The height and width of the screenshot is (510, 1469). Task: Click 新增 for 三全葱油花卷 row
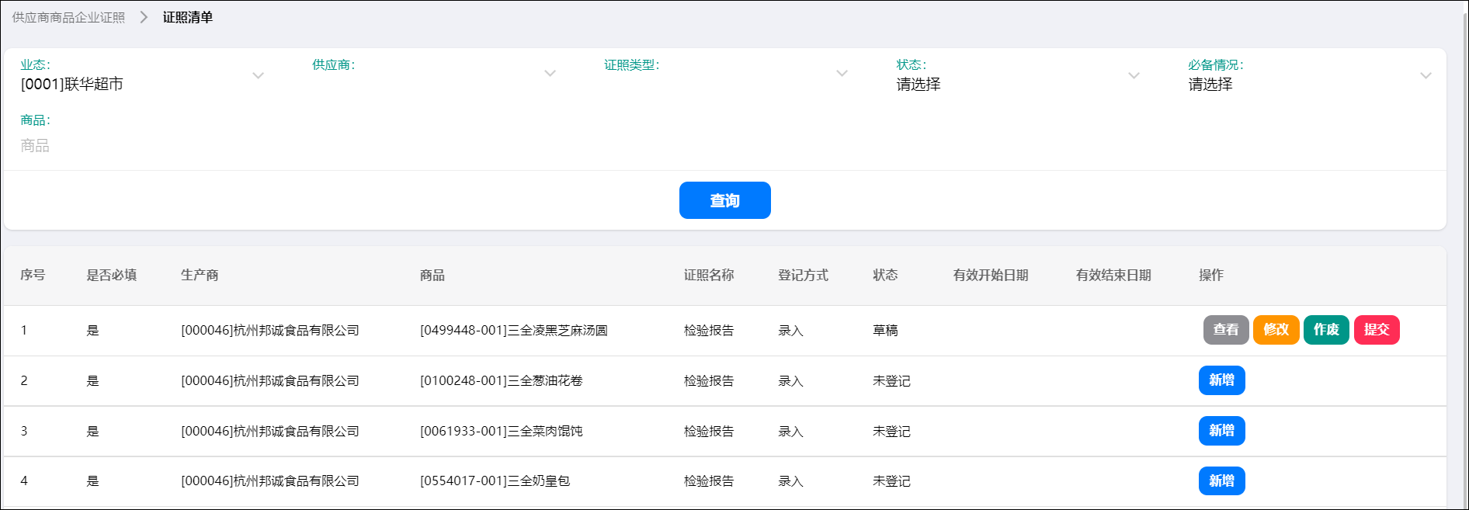coord(1221,380)
